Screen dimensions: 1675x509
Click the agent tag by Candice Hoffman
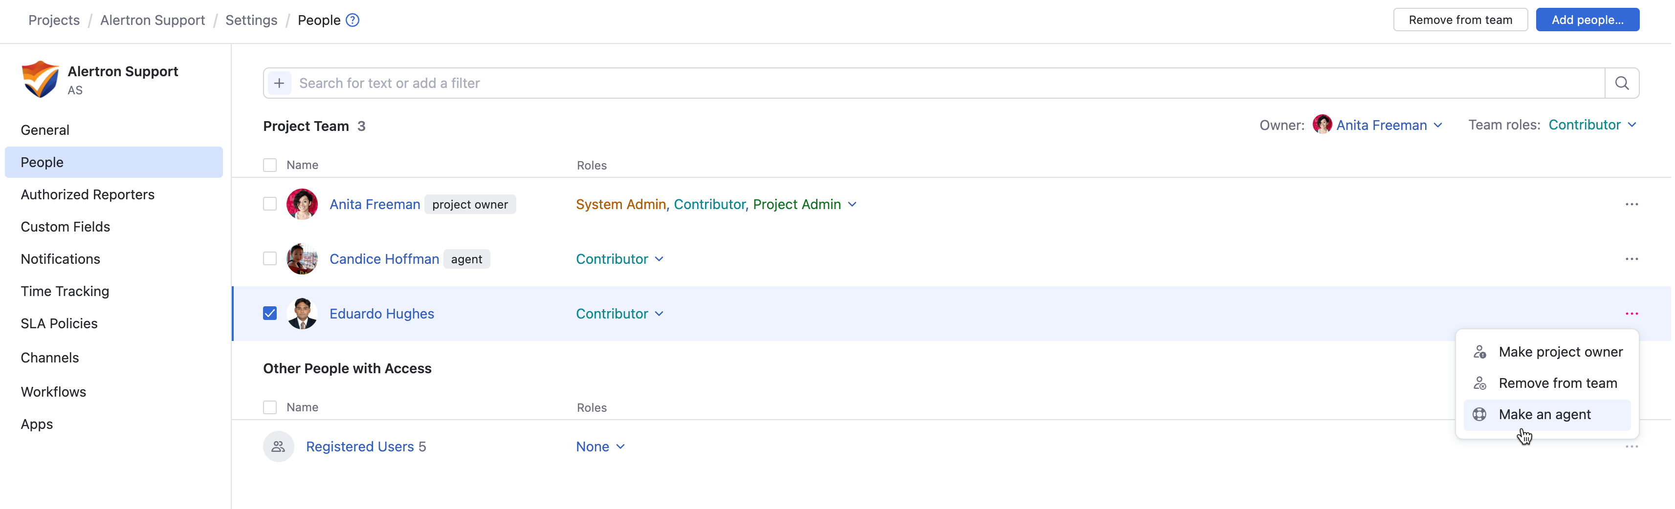466,259
